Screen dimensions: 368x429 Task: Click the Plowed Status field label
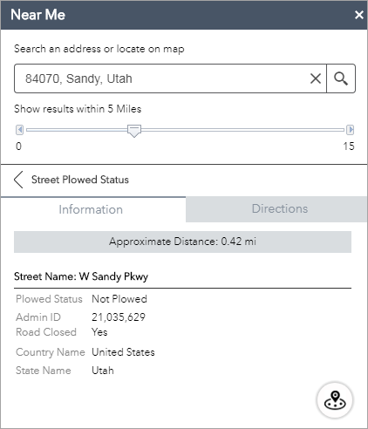[x=49, y=299]
